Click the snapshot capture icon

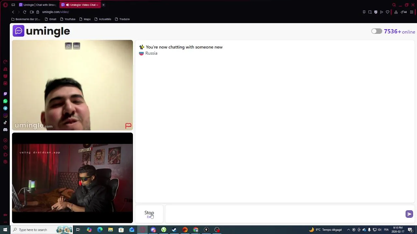pyautogui.click(x=370, y=12)
